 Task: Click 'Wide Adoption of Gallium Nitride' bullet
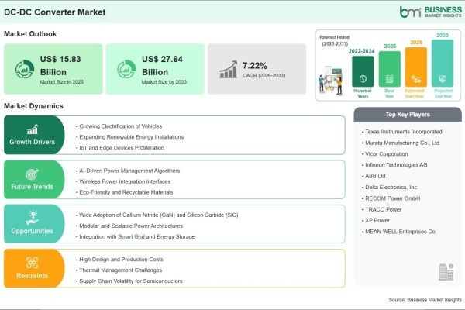[157, 215]
